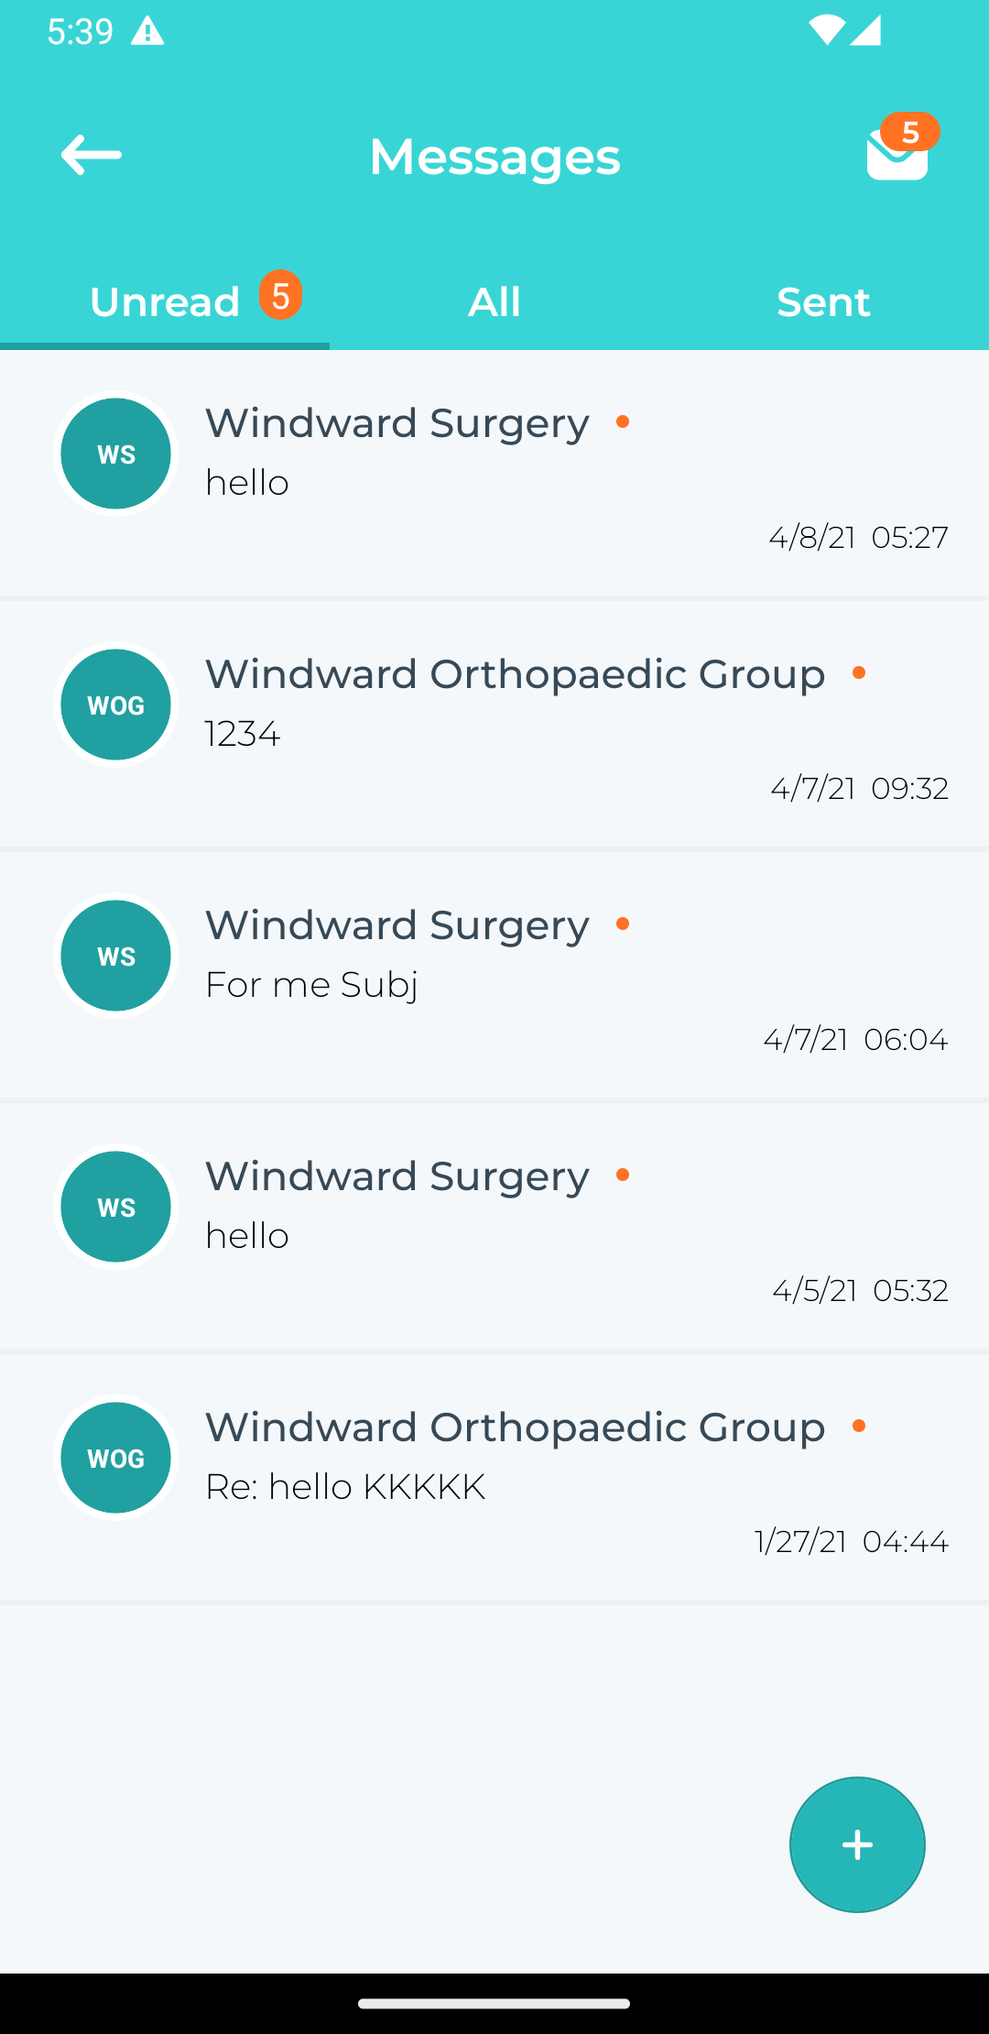Open Windward Orthopaedic Group message 1234

pyautogui.click(x=494, y=725)
